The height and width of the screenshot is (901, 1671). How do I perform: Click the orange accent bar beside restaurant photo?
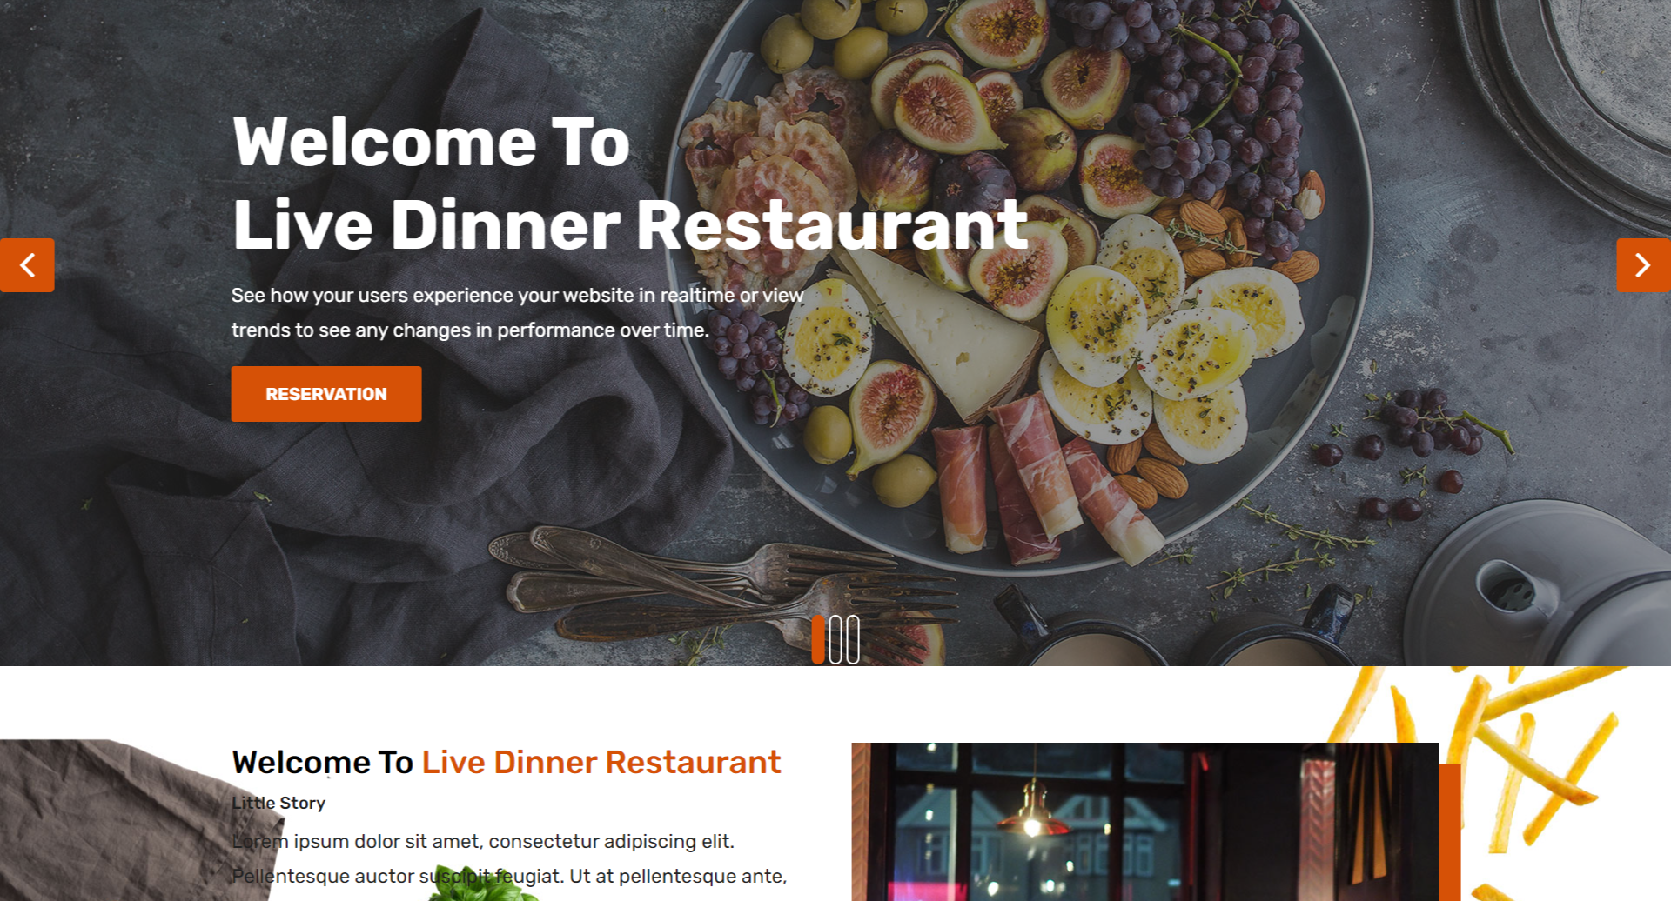[x=1450, y=833]
